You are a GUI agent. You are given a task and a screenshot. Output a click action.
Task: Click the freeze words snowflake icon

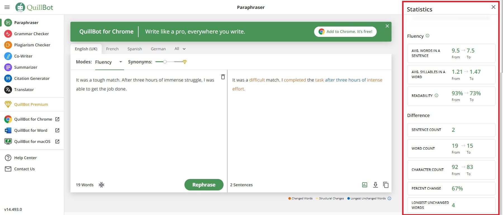click(101, 185)
